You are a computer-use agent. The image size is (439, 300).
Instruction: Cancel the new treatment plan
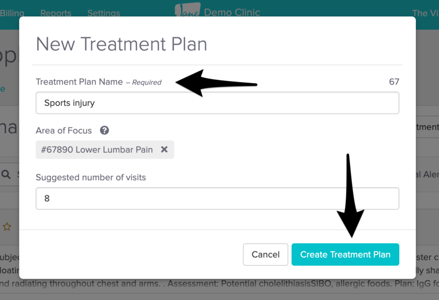[x=265, y=254]
